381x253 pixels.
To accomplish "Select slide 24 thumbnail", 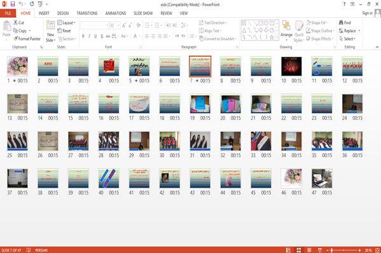I will pos(352,104).
